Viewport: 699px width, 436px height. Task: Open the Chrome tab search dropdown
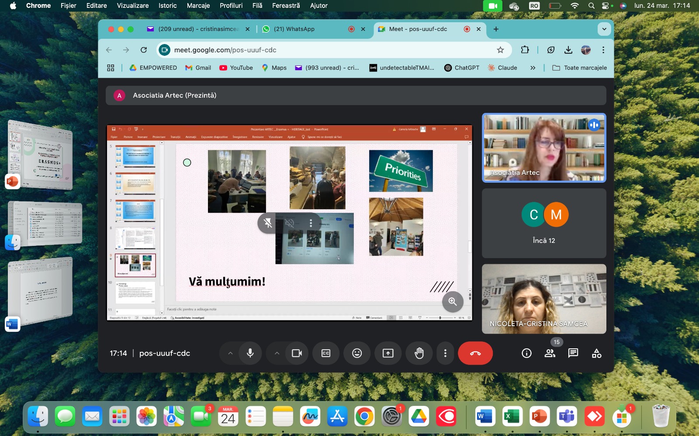tap(604, 29)
